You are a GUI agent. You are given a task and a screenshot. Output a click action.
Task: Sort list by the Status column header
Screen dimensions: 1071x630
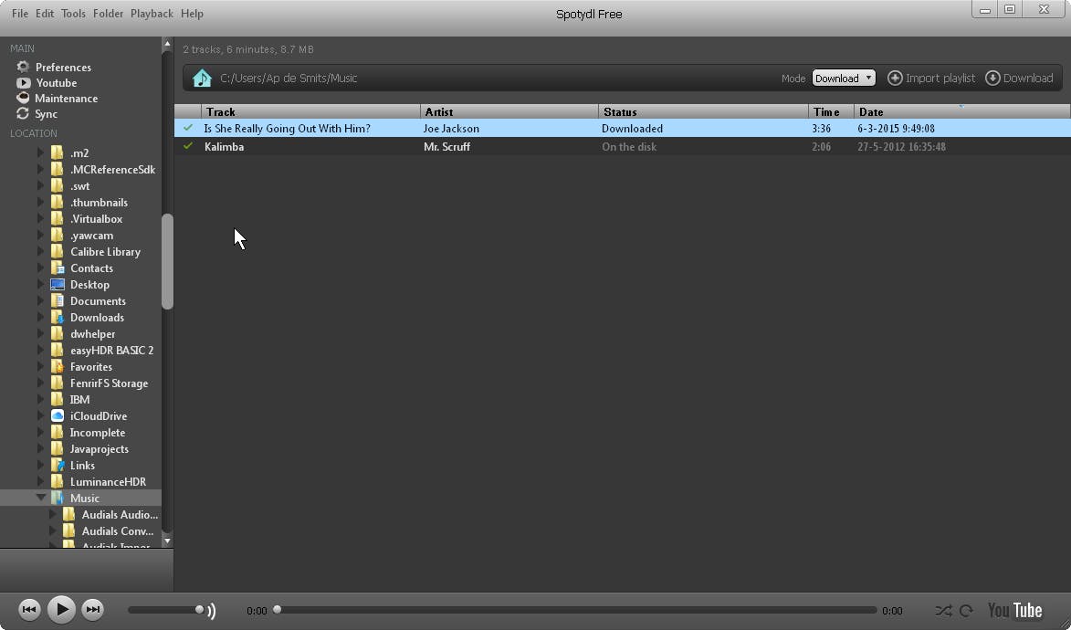tap(704, 111)
